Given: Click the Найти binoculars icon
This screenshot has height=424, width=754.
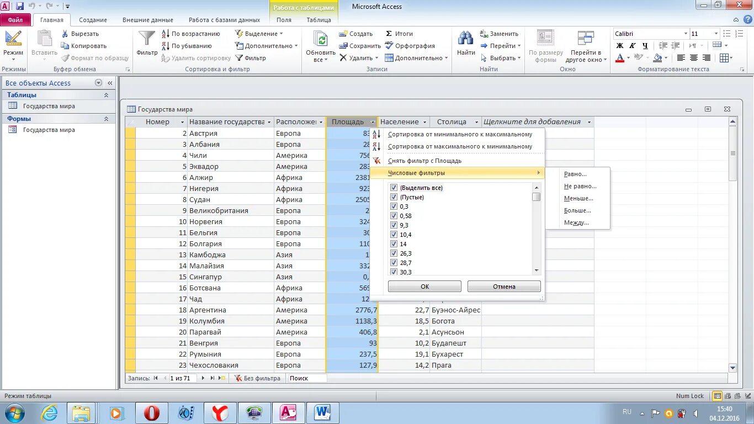Looking at the screenshot, I should point(466,38).
